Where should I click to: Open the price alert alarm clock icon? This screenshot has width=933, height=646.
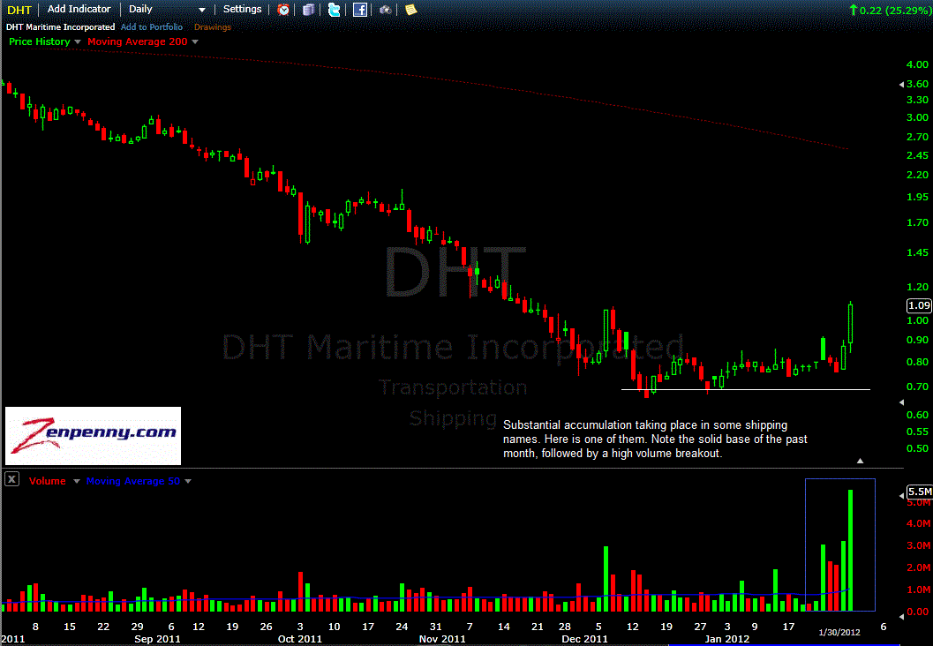(x=284, y=10)
